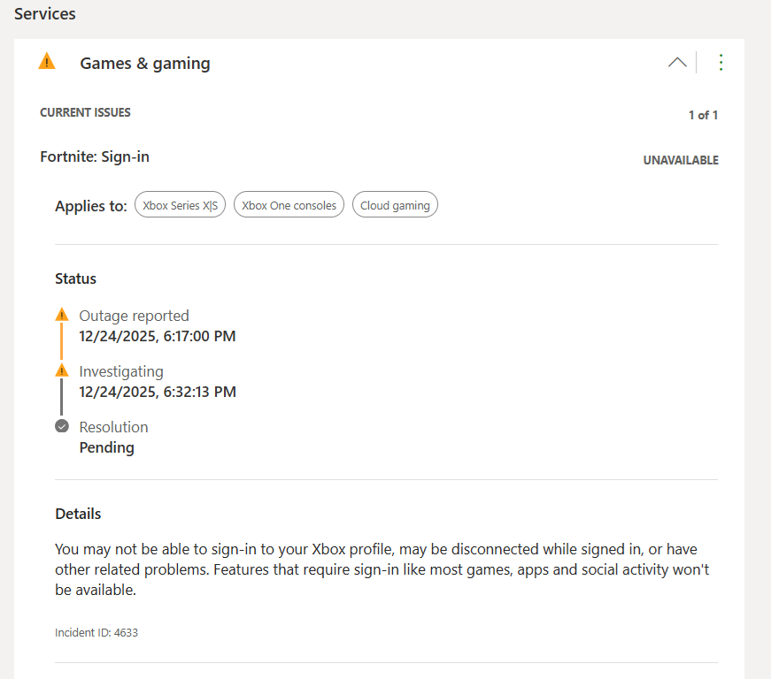Click the Pending resolution text
The height and width of the screenshot is (679, 771).
[107, 447]
